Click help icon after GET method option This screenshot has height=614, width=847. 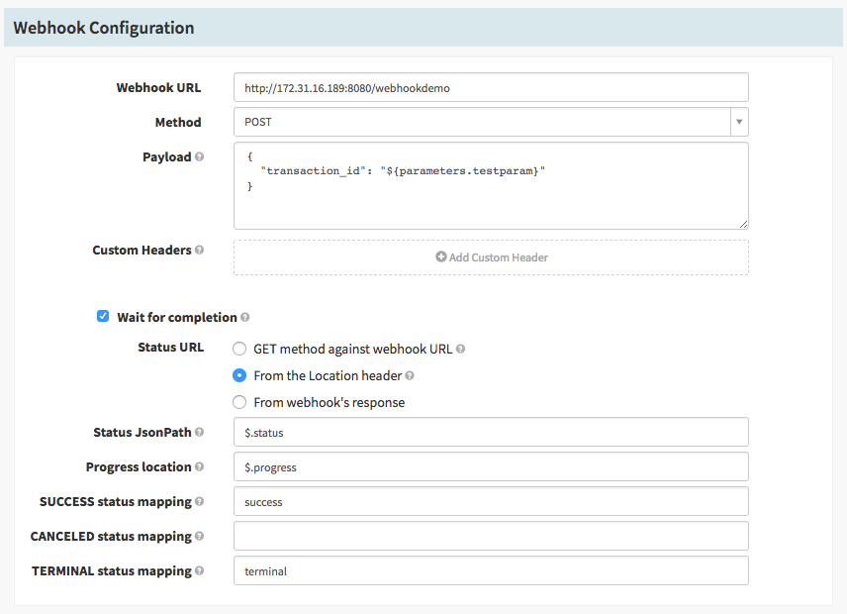pos(461,349)
